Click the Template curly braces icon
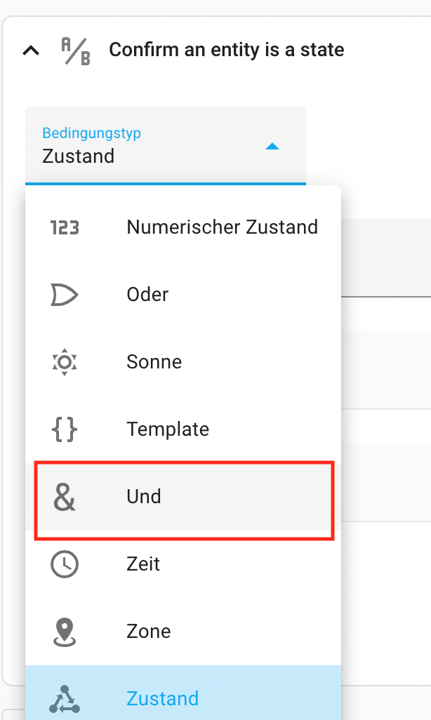This screenshot has width=431, height=720. 65,429
